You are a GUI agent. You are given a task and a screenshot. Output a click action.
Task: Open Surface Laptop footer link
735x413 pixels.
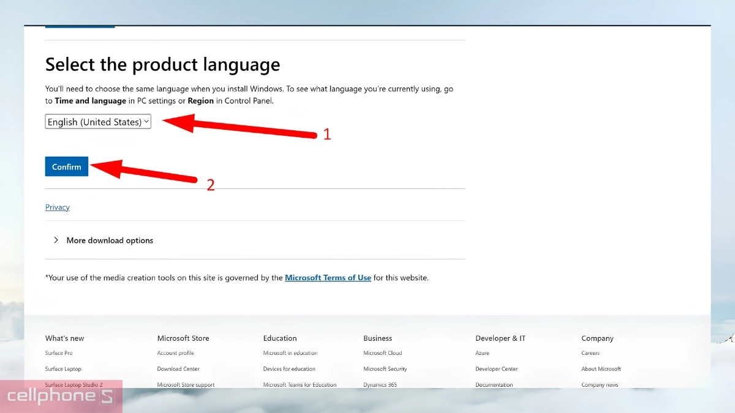63,369
